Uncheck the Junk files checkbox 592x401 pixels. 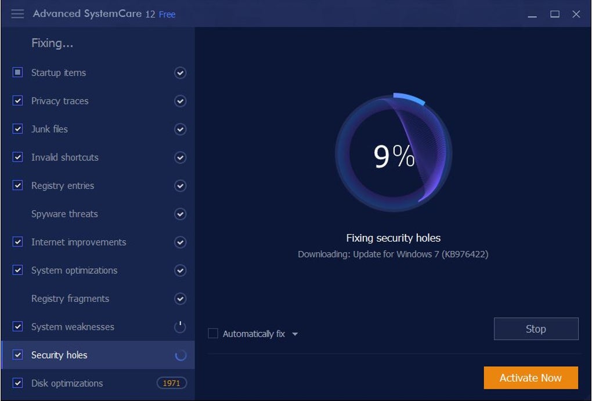click(17, 129)
